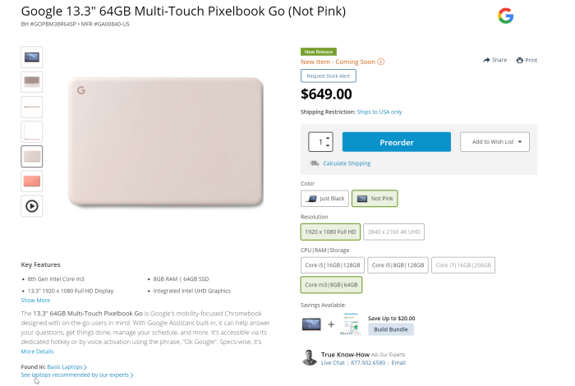Viewport: 575px width, 386px height.
Task: Select the first laptop open thumbnail
Action: 31,57
